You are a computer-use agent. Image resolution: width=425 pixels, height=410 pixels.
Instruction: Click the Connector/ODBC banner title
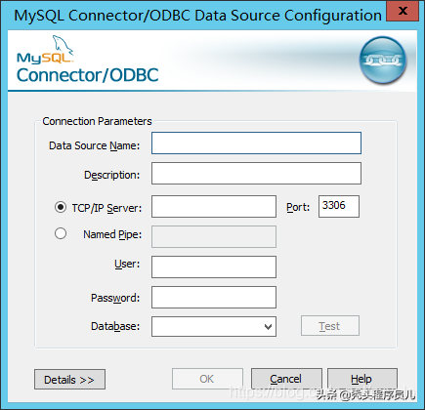point(87,75)
